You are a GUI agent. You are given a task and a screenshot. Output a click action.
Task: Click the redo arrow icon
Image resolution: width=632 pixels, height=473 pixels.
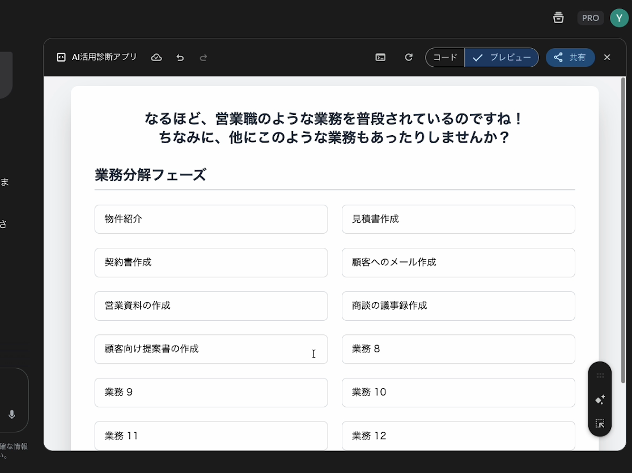tap(203, 58)
